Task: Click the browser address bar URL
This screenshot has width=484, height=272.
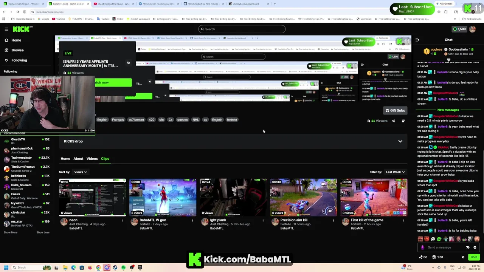Action: click(x=50, y=12)
